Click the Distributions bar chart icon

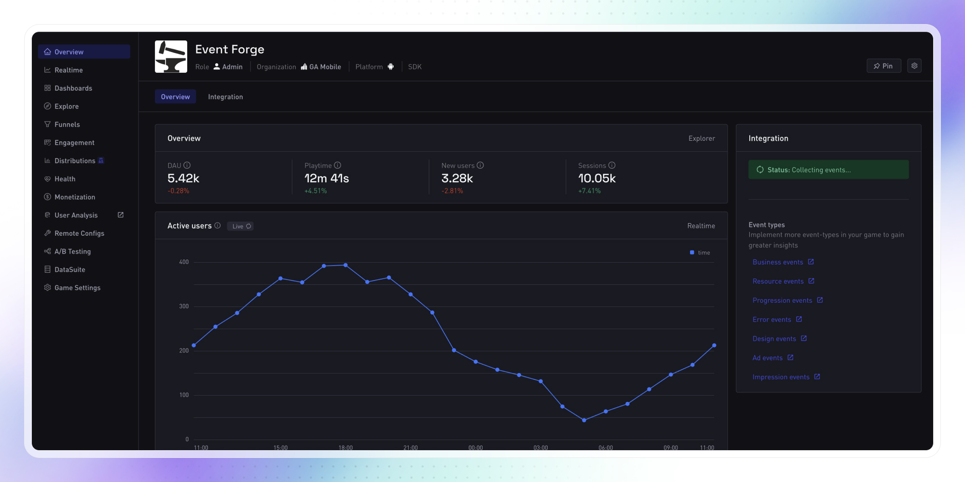[47, 161]
